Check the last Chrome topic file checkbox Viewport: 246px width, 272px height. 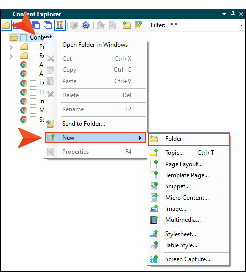point(33,120)
